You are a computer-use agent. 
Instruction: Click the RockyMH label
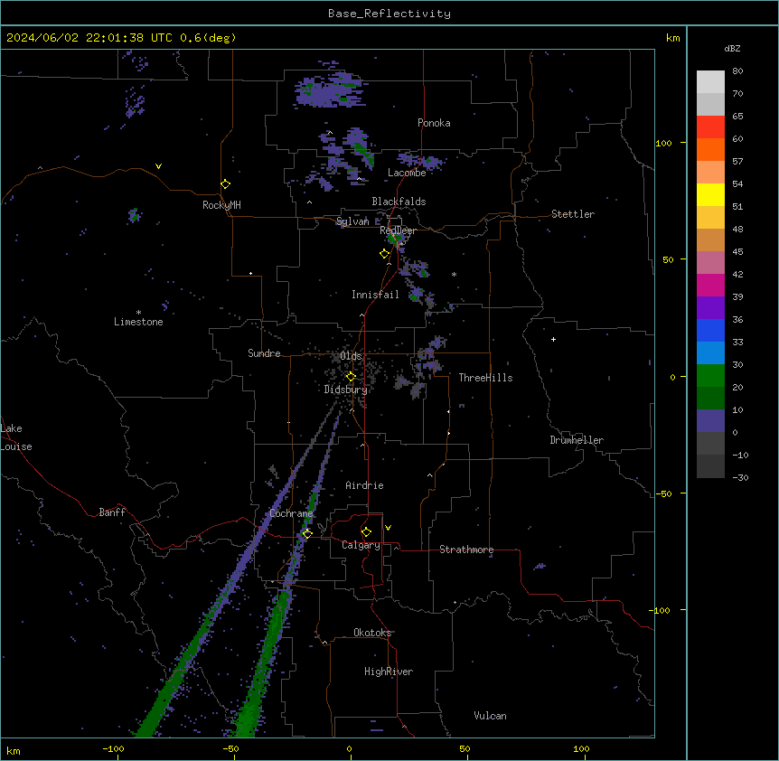click(221, 205)
